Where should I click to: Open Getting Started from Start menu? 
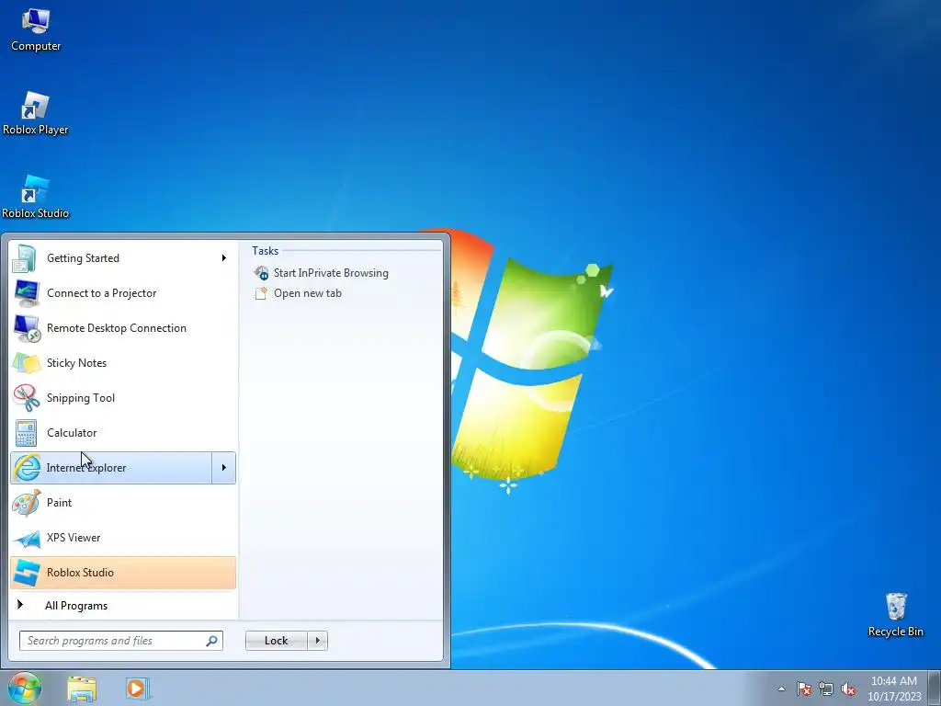point(123,258)
